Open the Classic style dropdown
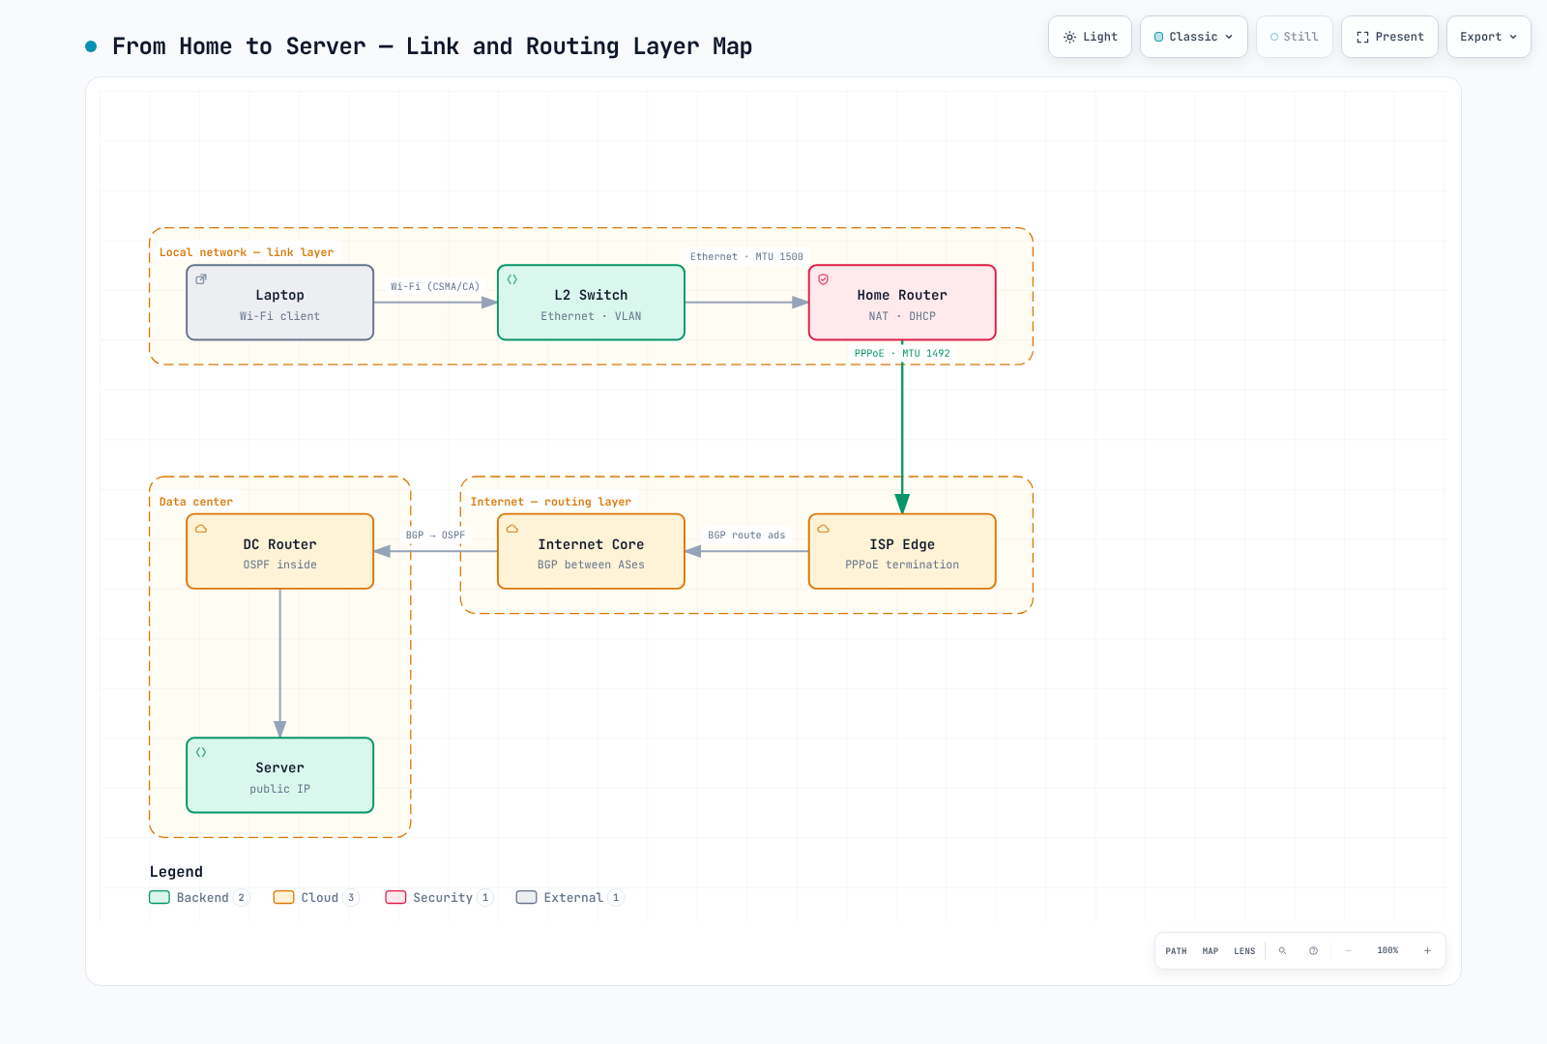The height and width of the screenshot is (1044, 1547). point(1194,37)
